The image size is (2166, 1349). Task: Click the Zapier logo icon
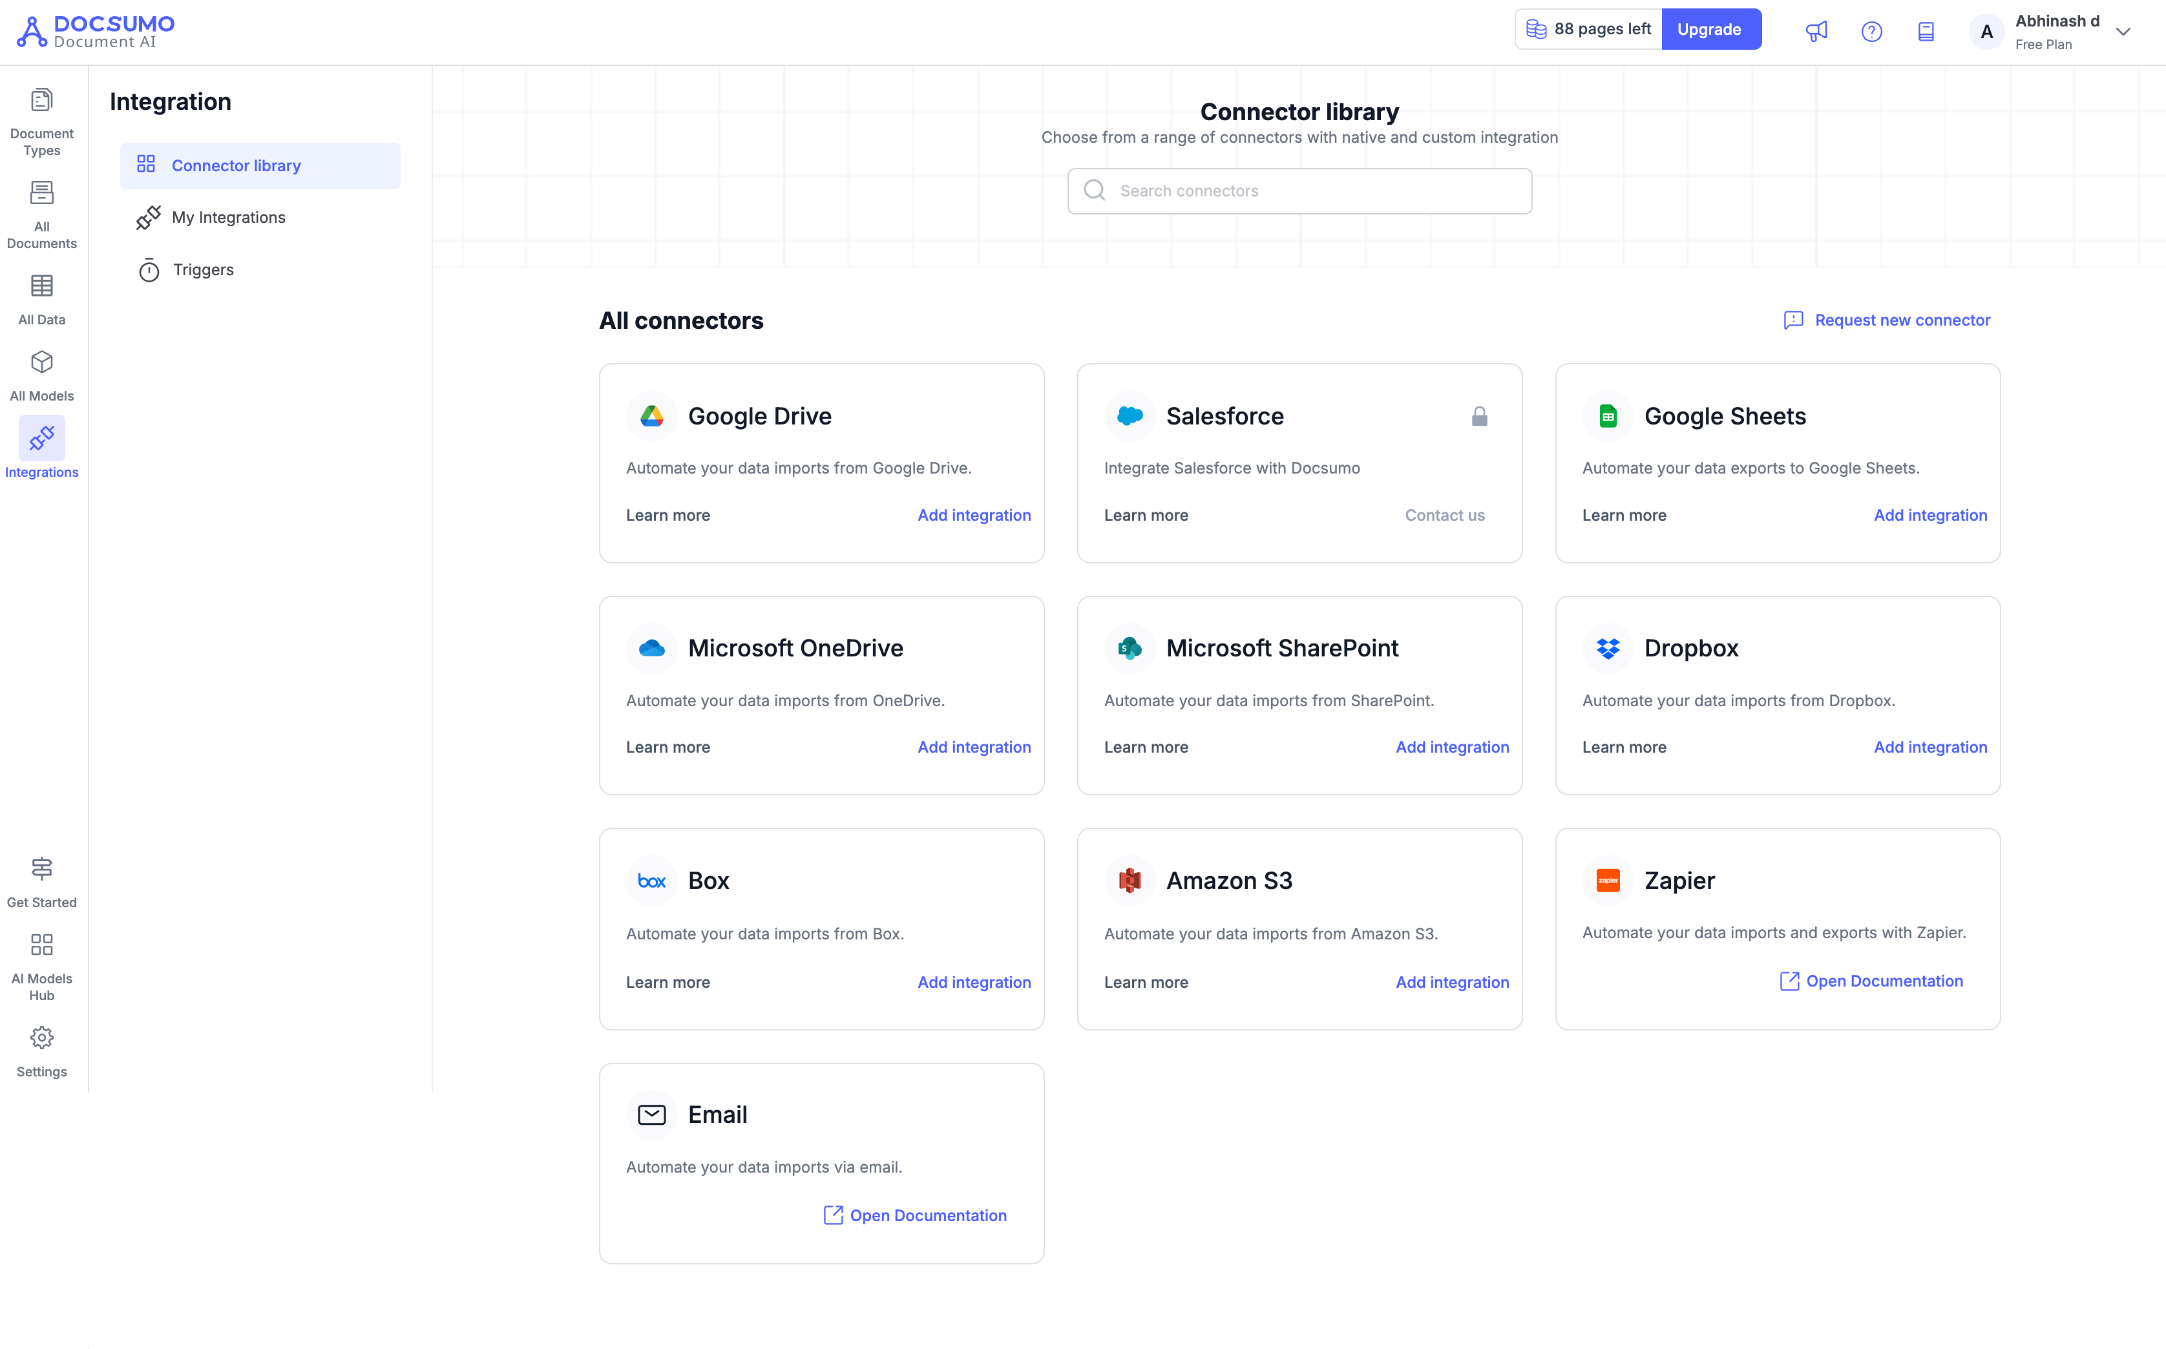[1608, 881]
